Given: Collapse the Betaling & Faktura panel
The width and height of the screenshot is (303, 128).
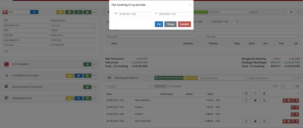Looking at the screenshot, I should pyautogui.click(x=299, y=78).
